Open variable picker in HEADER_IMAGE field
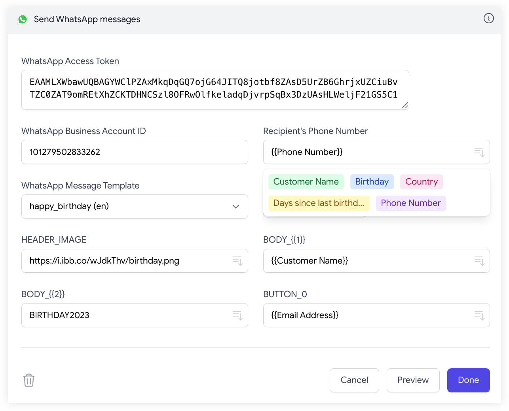509x411 pixels. click(238, 261)
